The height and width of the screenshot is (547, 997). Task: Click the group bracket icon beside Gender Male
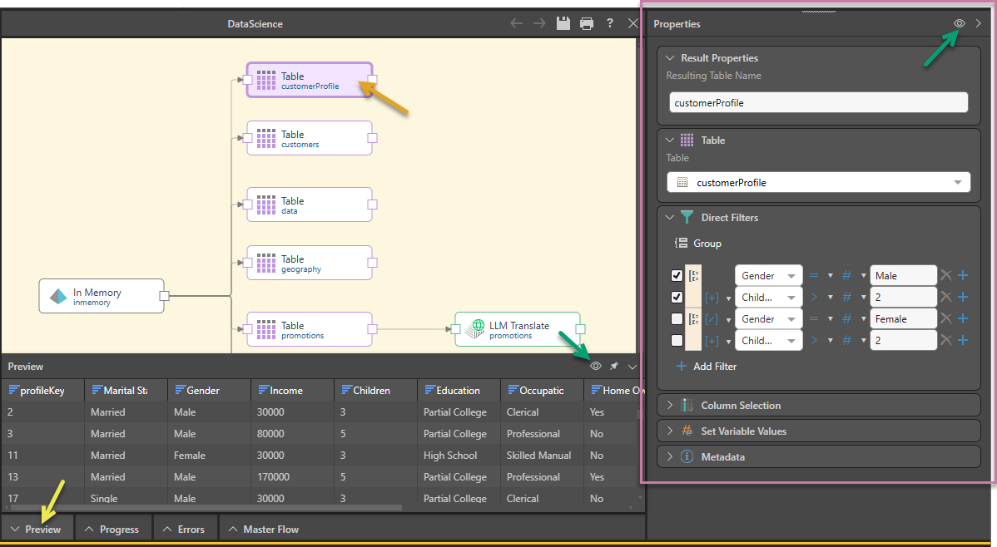(694, 276)
